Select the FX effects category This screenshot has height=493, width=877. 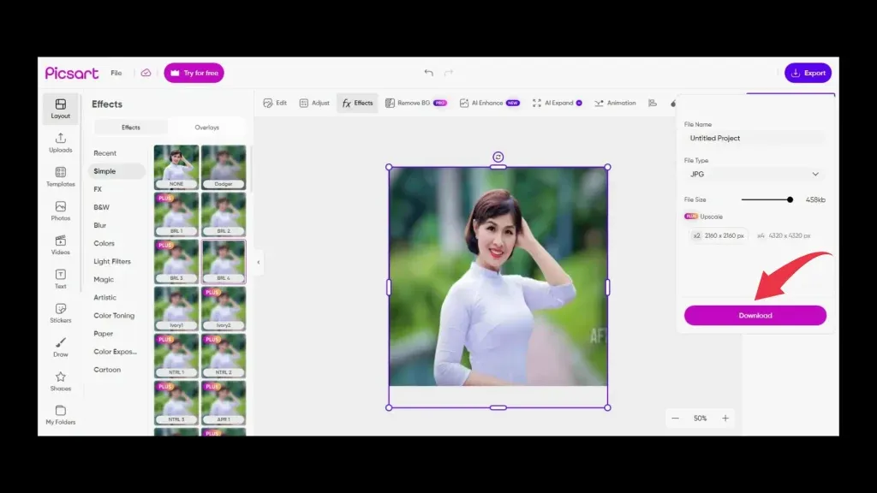(x=98, y=189)
